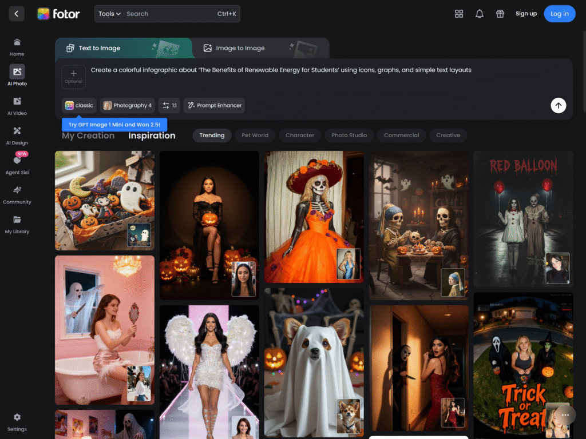Click the back arrow button
586x439 pixels.
coord(17,14)
